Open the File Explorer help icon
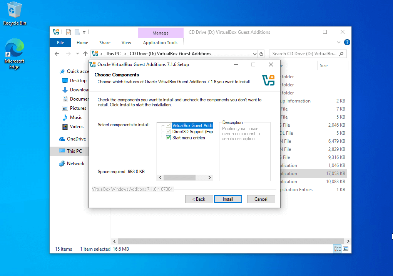 pos(347,42)
